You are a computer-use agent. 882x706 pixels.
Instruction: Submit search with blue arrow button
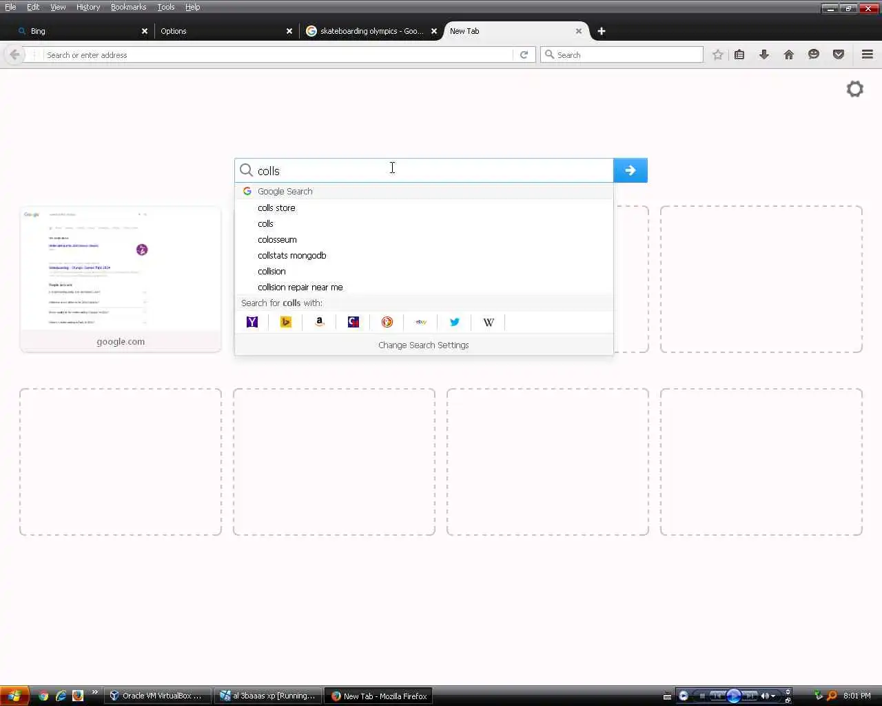[630, 170]
